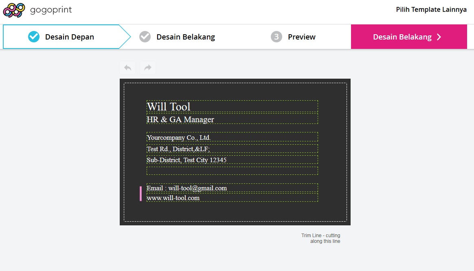Select the "HR & GA Manager" text field

pos(180,119)
